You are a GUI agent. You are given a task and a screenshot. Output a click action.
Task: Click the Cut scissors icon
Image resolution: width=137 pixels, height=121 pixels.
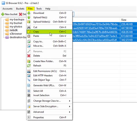tap(29, 27)
